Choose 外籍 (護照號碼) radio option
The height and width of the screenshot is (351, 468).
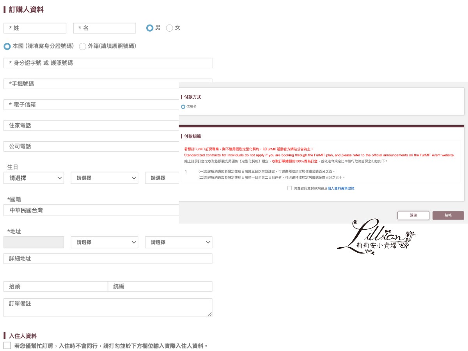pyautogui.click(x=82, y=46)
